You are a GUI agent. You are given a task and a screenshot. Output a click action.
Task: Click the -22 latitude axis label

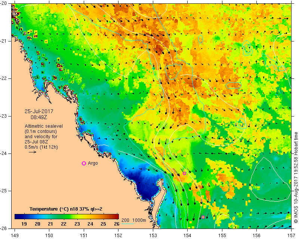tap(4, 78)
